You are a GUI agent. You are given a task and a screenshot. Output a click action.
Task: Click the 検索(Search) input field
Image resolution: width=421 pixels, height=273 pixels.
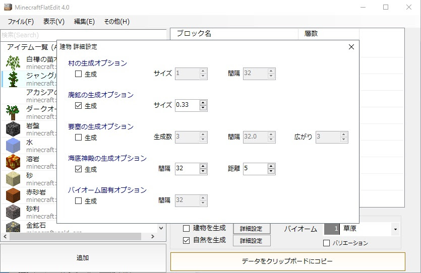click(x=83, y=35)
